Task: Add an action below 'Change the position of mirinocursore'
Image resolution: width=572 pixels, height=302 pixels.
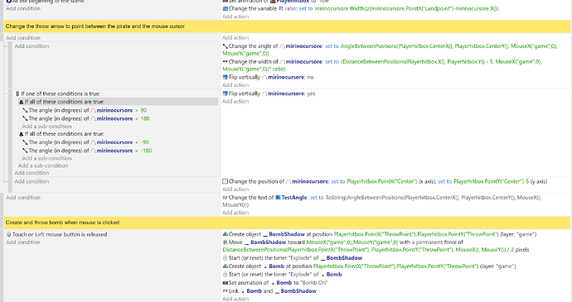Action: [235, 189]
